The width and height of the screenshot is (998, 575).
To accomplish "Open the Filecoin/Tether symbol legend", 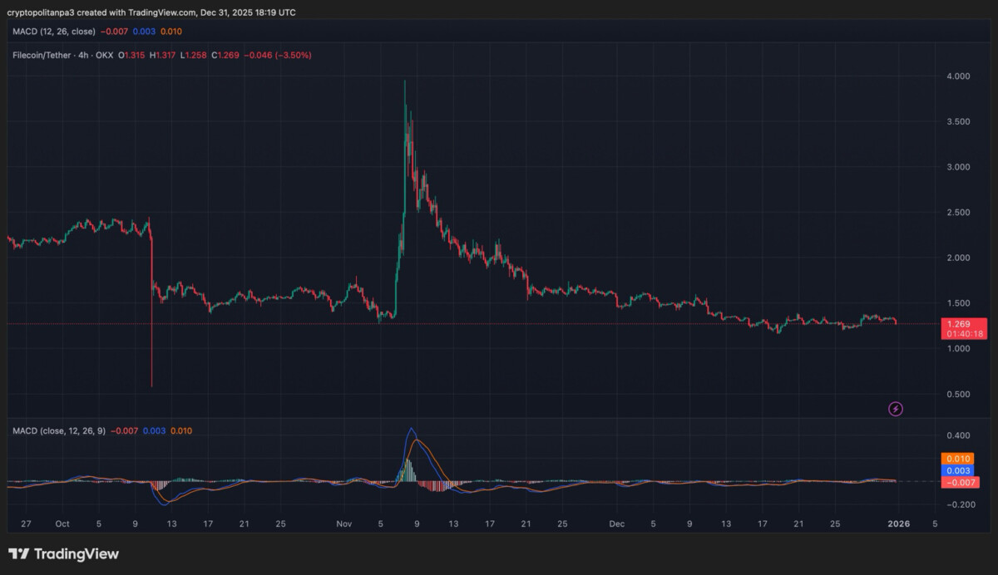I will (64, 55).
